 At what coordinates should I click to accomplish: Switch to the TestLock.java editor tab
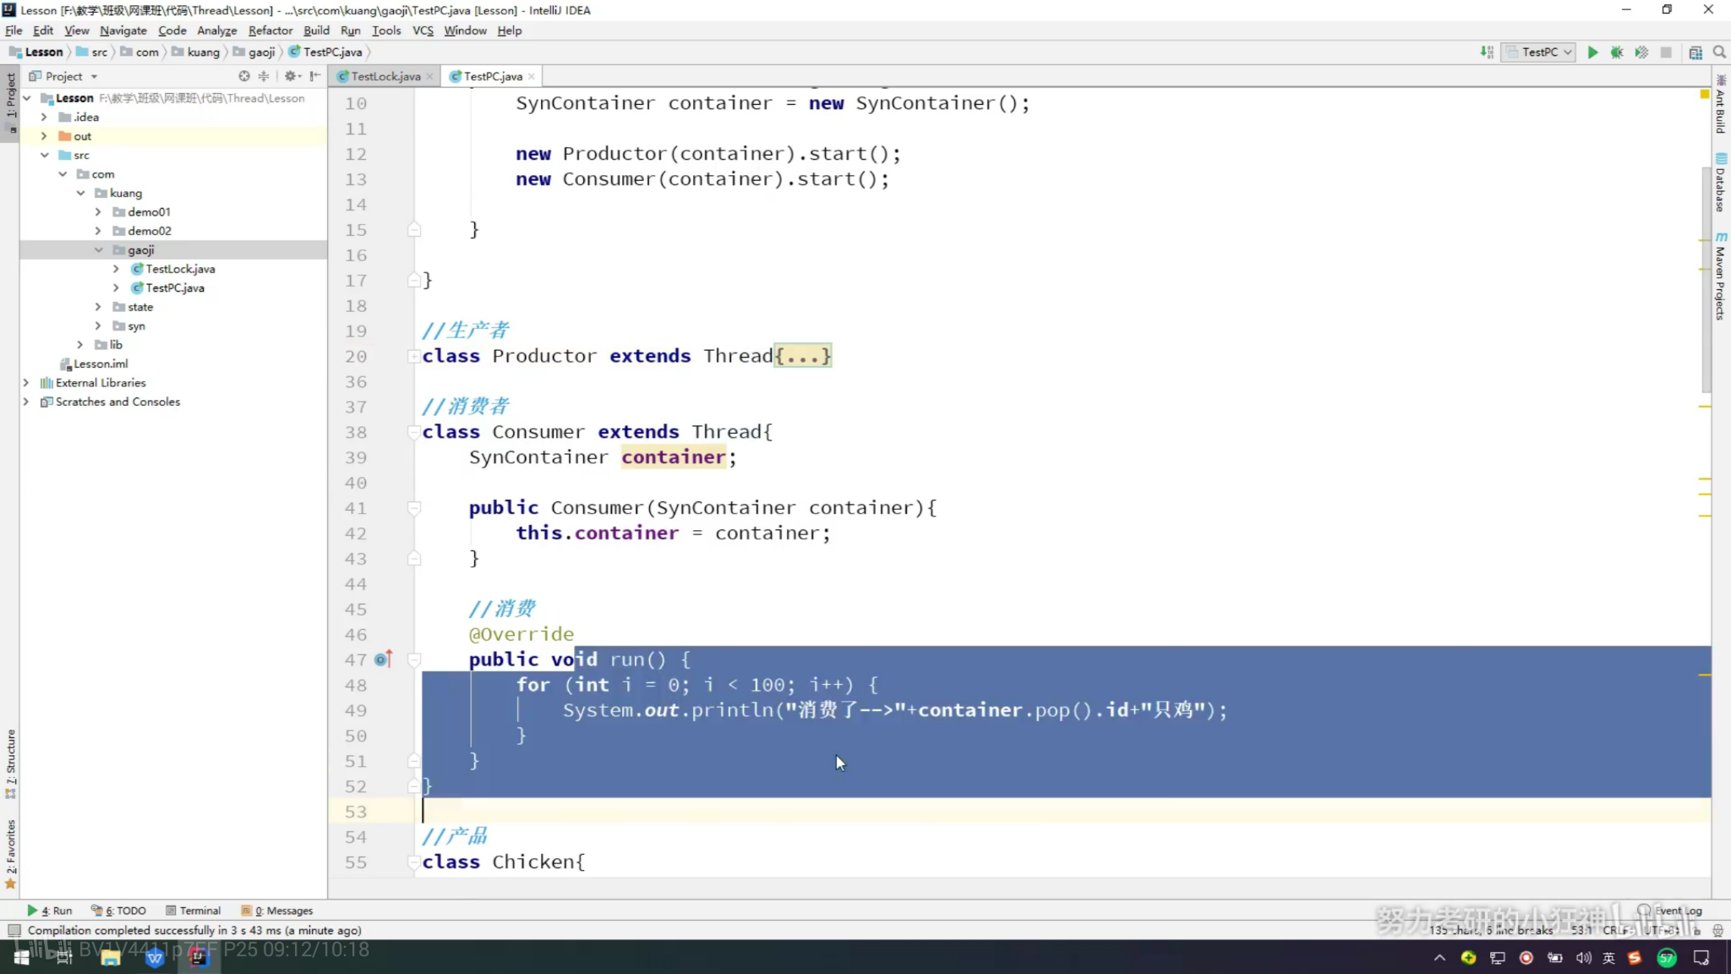385,76
